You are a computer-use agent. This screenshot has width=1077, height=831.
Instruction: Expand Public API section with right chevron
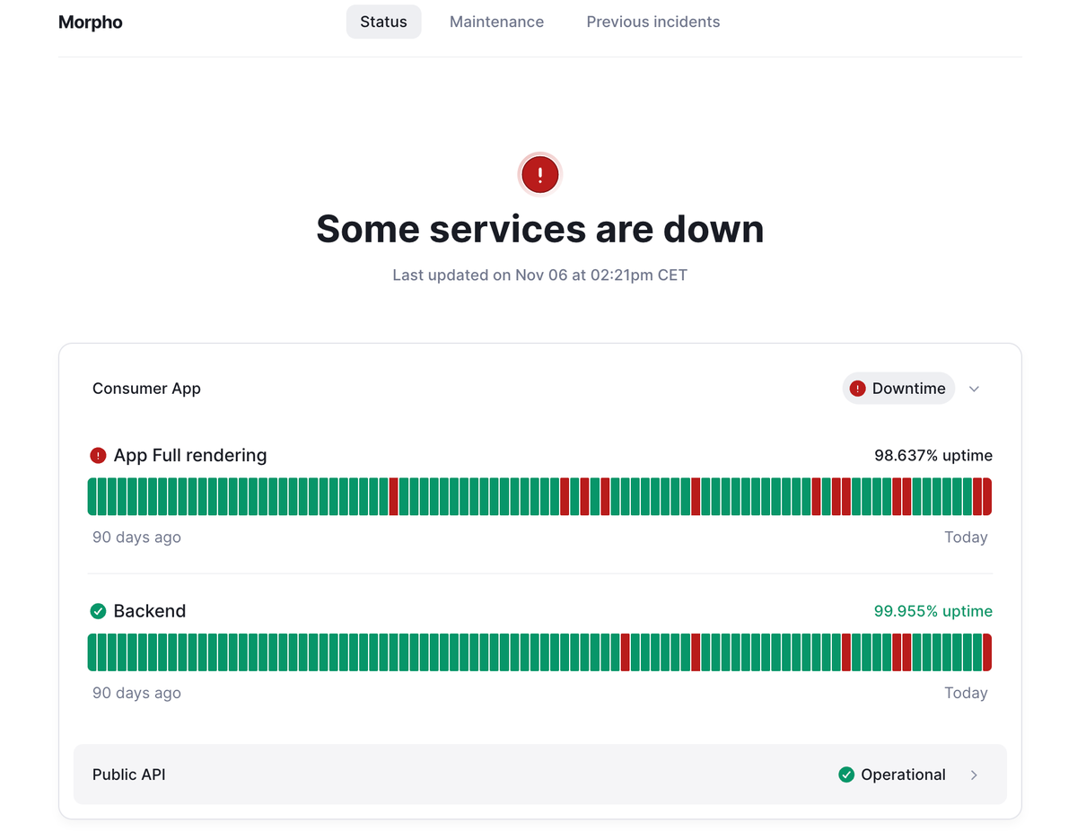tap(974, 774)
